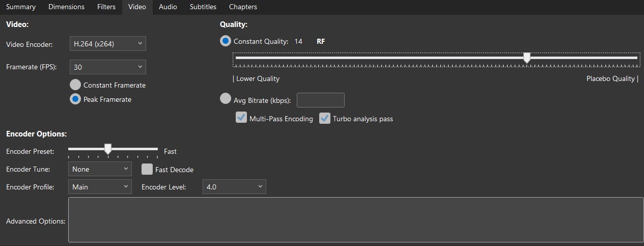Screen dimensions: 644x246
Task: Open the Framerate (FPS) dropdown
Action: tap(107, 67)
